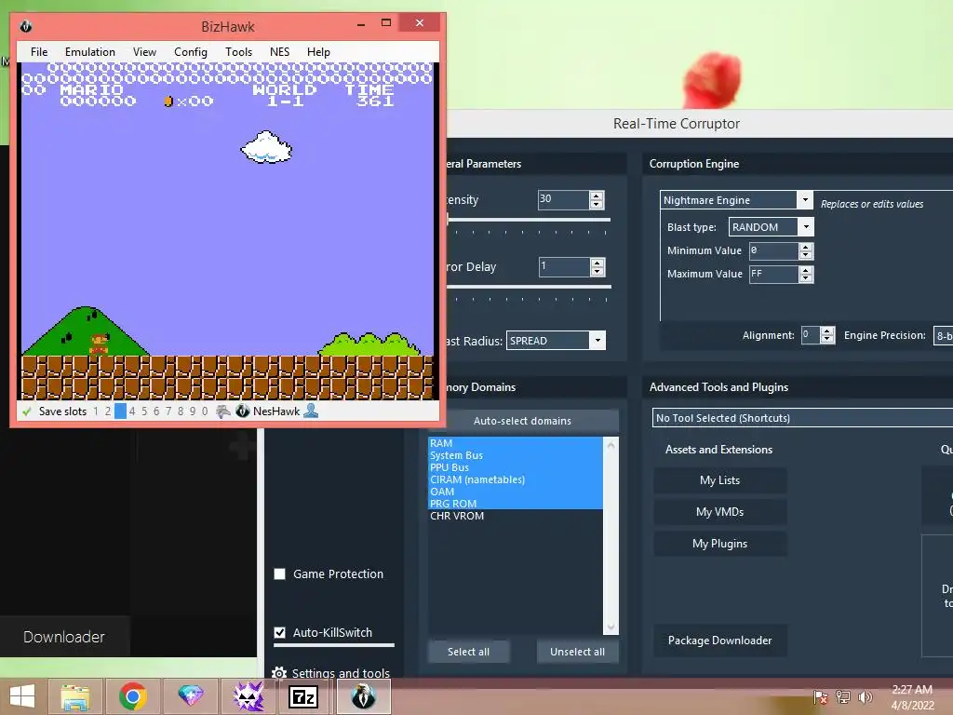Image resolution: width=953 pixels, height=715 pixels.
Task: Open the Package Downloader
Action: 720,641
